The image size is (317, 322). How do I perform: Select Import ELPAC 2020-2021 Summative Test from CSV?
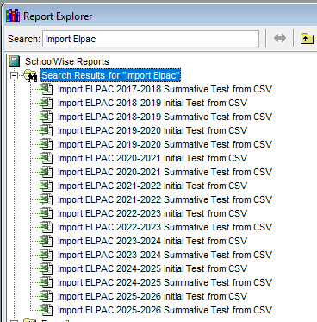(x=165, y=172)
